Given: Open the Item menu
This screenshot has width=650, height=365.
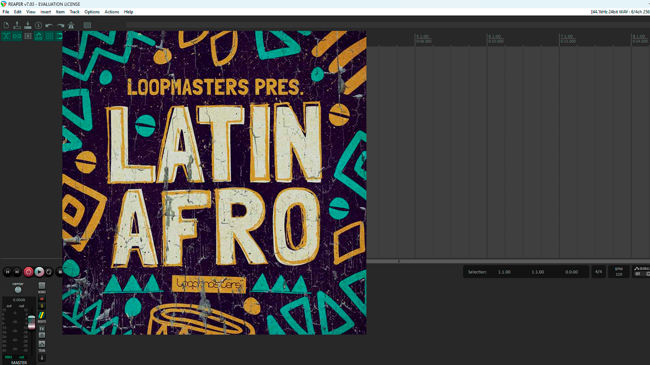Looking at the screenshot, I should (x=60, y=12).
